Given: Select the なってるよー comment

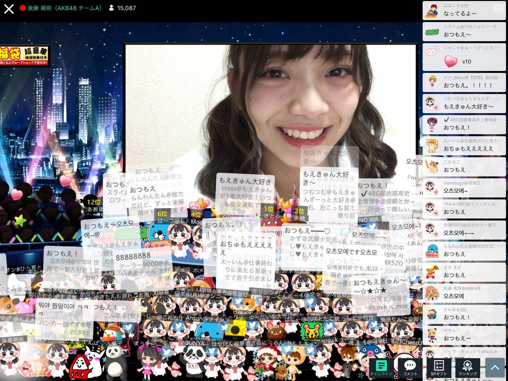Looking at the screenshot, I should [464, 11].
